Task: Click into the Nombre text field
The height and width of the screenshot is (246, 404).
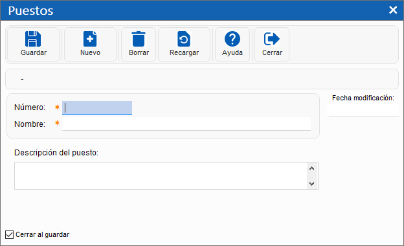Action: pyautogui.click(x=186, y=124)
